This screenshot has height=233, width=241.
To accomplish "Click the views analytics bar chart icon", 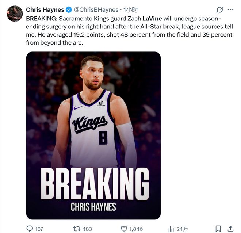I will coord(171,229).
